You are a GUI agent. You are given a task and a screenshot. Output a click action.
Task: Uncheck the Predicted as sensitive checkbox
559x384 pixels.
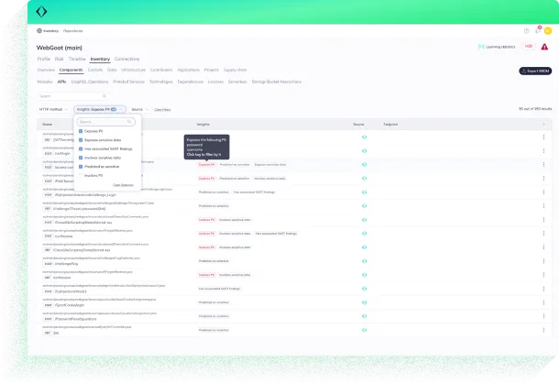click(81, 167)
